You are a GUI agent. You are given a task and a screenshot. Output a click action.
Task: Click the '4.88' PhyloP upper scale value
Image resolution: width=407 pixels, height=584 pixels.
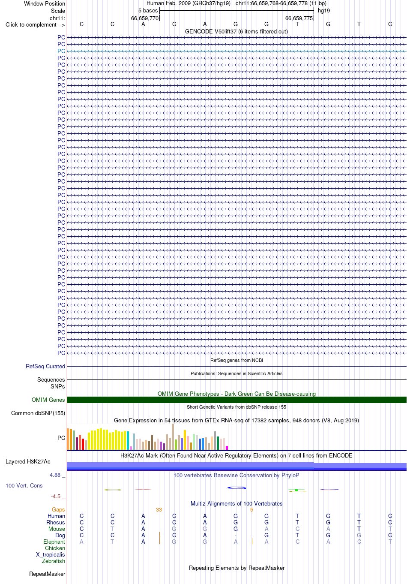point(55,475)
